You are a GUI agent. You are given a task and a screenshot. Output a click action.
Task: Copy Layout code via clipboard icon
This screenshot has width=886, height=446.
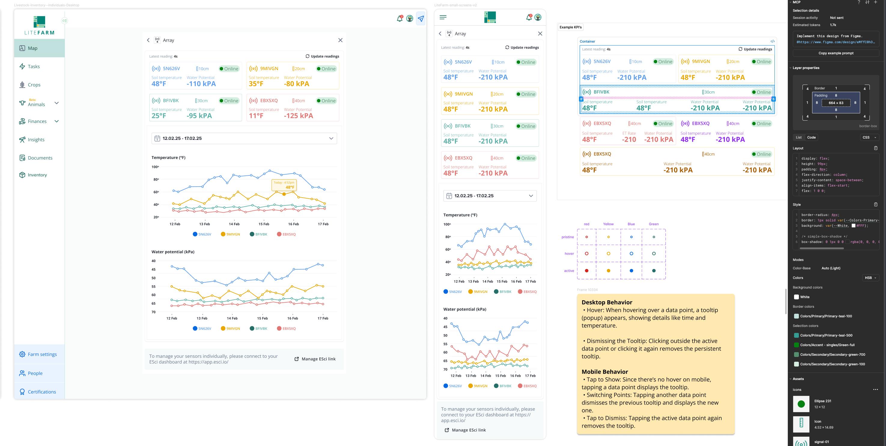tap(876, 148)
